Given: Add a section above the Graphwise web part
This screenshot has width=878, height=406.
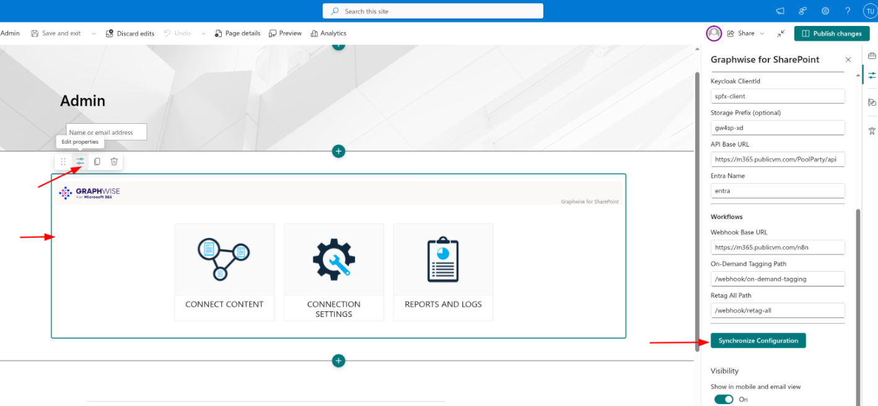Looking at the screenshot, I should 338,151.
